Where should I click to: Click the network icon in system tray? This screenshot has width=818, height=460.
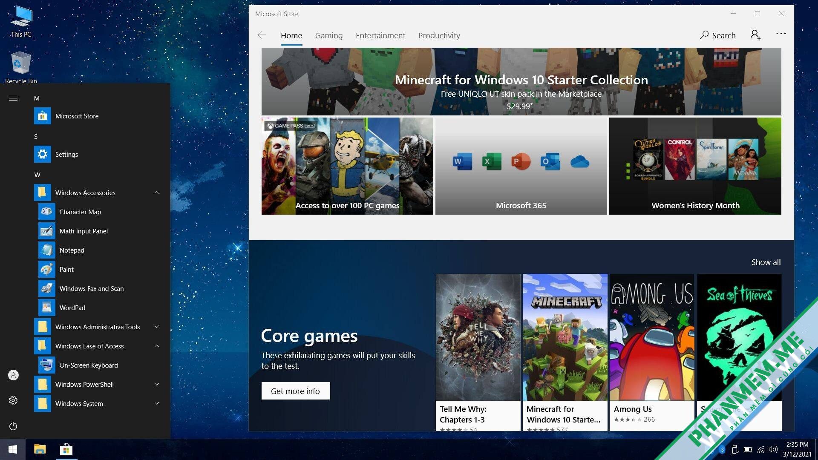761,449
